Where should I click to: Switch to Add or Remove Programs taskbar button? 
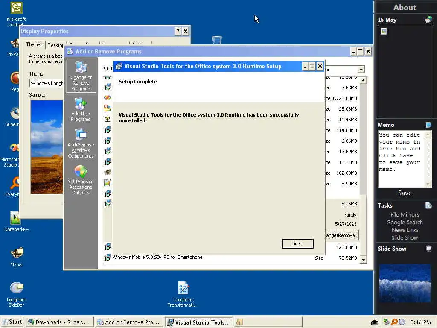[x=129, y=322]
